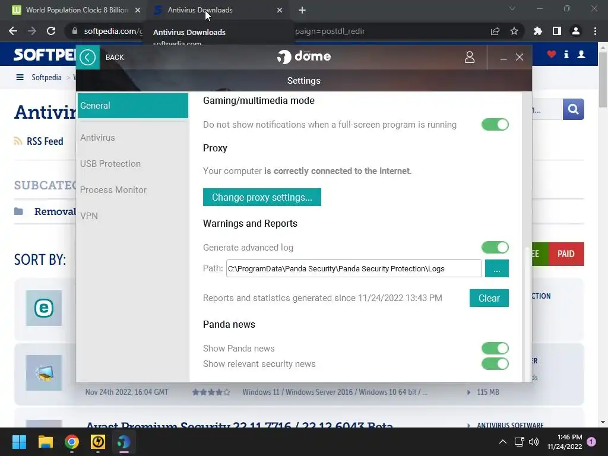
Task: Open File Explorer from taskbar
Action: point(45,442)
